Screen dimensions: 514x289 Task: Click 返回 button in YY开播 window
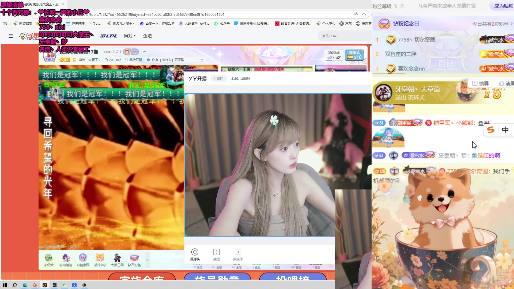coord(219,79)
